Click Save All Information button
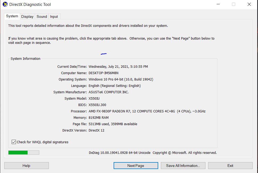 pyautogui.click(x=183, y=166)
